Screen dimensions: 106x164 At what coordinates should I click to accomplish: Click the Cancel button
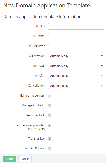click(x=25, y=159)
